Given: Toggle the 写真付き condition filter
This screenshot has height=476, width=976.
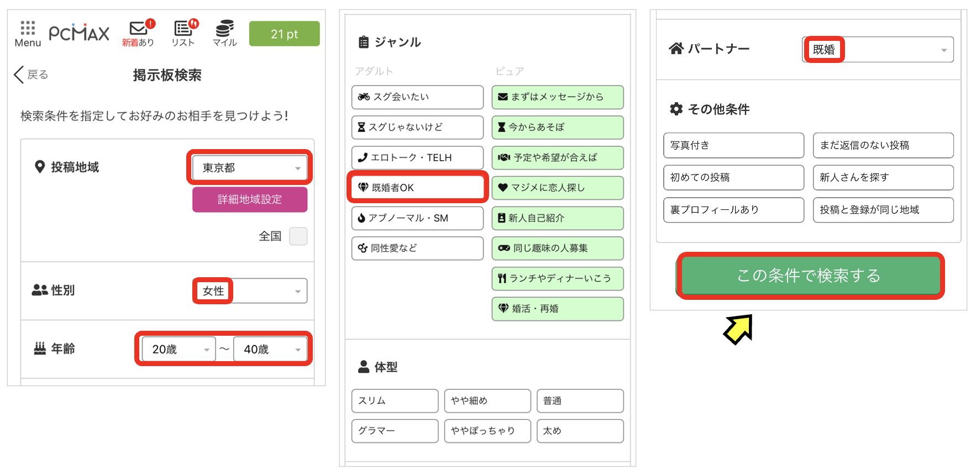Looking at the screenshot, I should 733,145.
